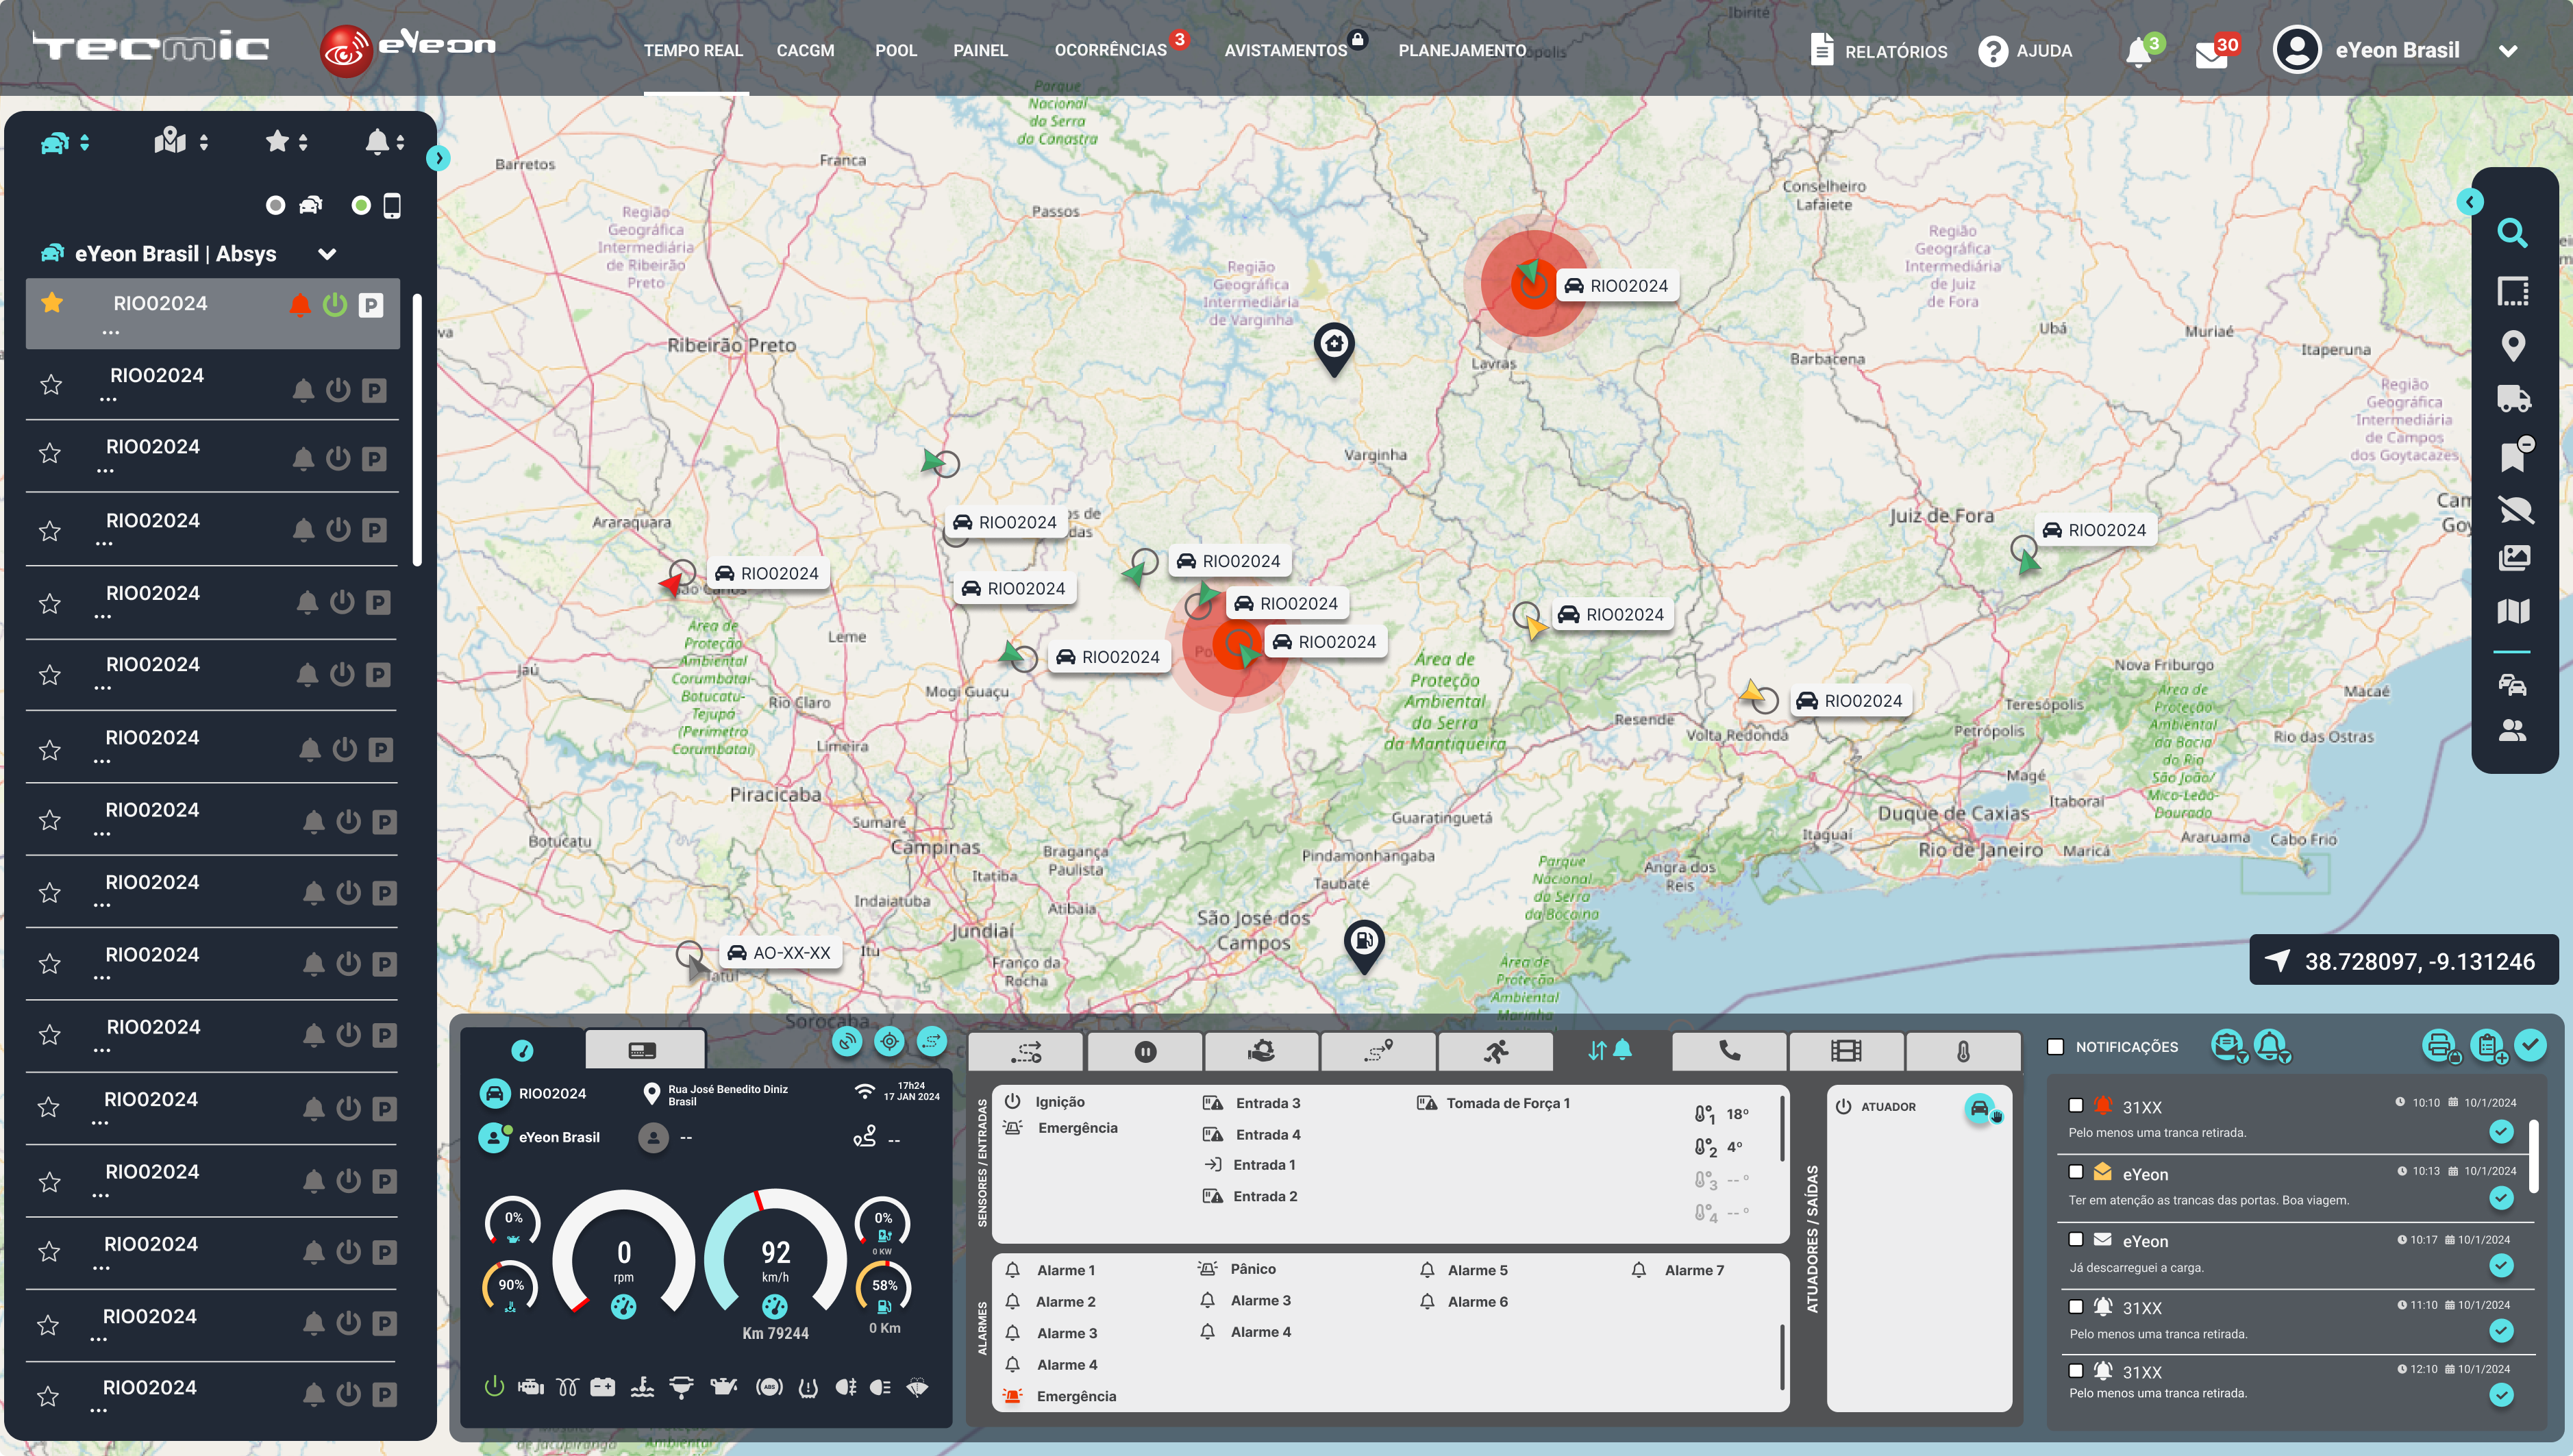Check the 31XX 11:10 notification checkbox
Screen dimensions: 2573x1456
click(x=2076, y=1306)
